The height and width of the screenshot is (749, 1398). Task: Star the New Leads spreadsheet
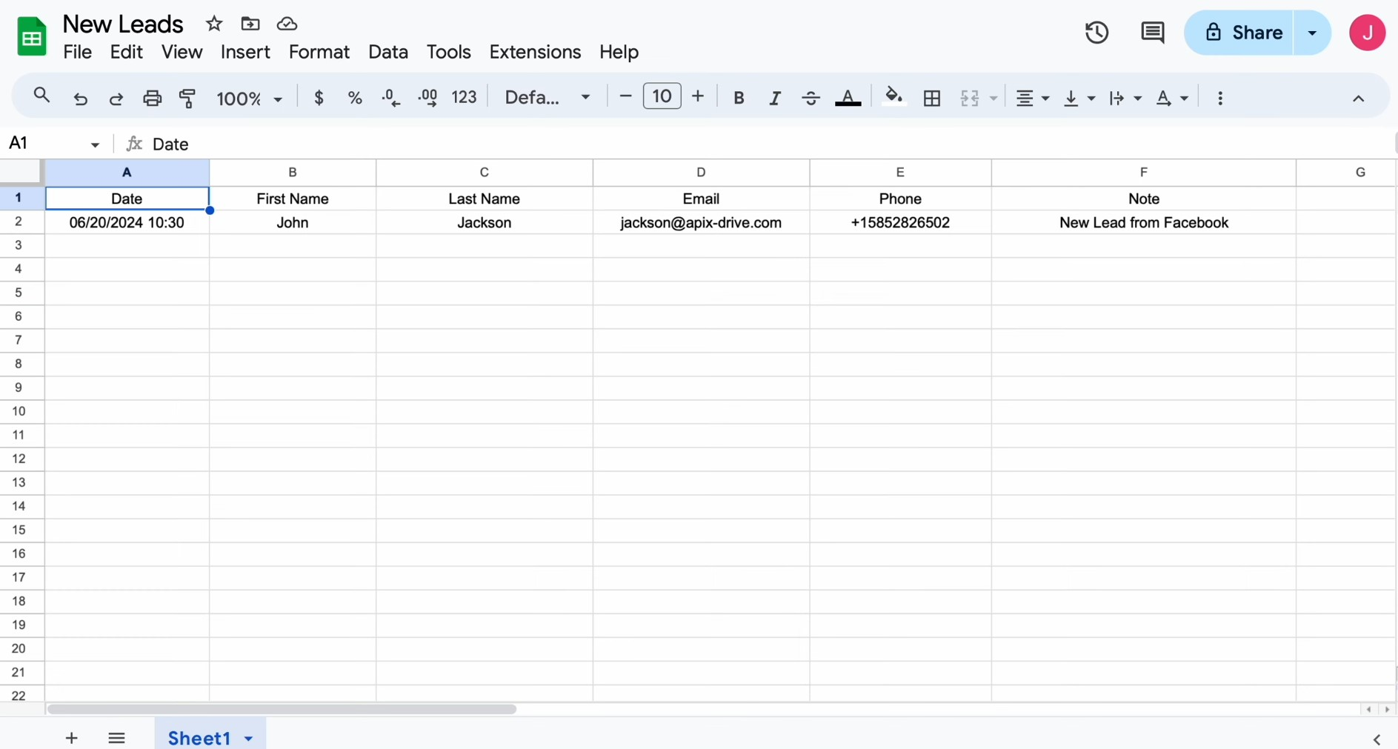coord(214,23)
